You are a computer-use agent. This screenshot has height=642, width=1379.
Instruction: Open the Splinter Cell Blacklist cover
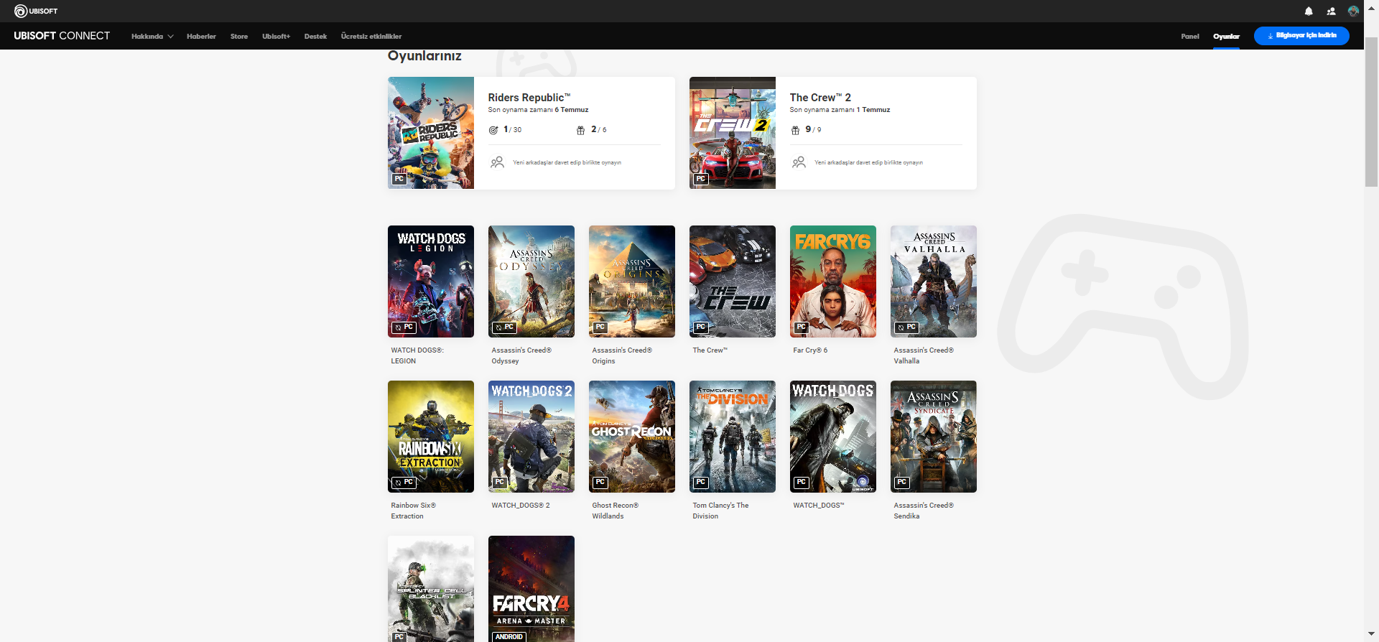coord(431,589)
